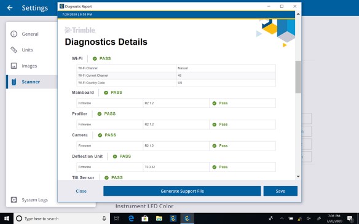
Task: Switch to the General settings tab
Action: pyautogui.click(x=31, y=34)
